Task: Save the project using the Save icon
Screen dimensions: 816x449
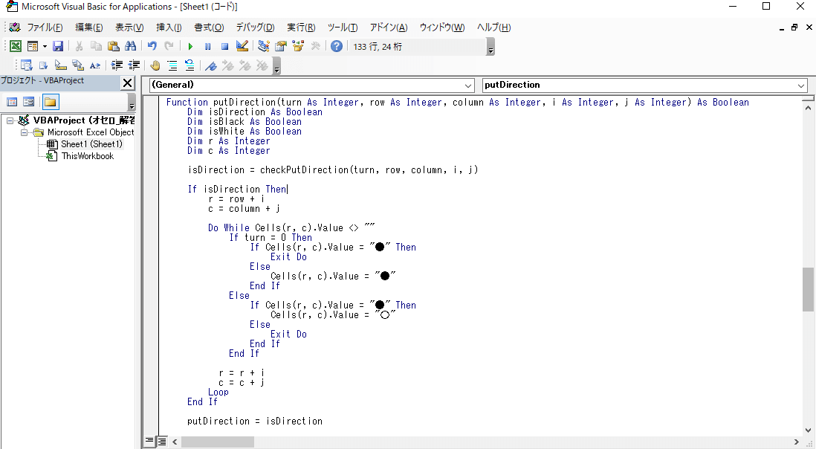Action: point(58,45)
